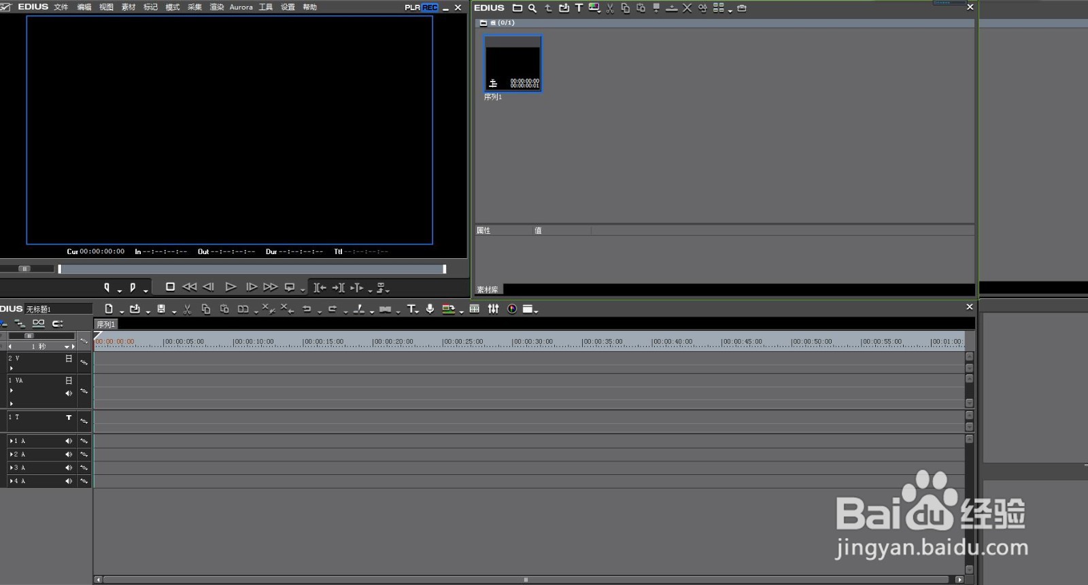This screenshot has width=1088, height=585.
Task: Click the undo arrow on timeline toolbar
Action: [x=307, y=309]
